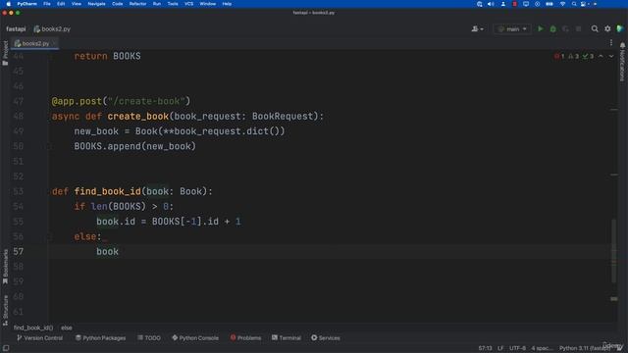Click the LF line separator indicator

click(x=500, y=348)
